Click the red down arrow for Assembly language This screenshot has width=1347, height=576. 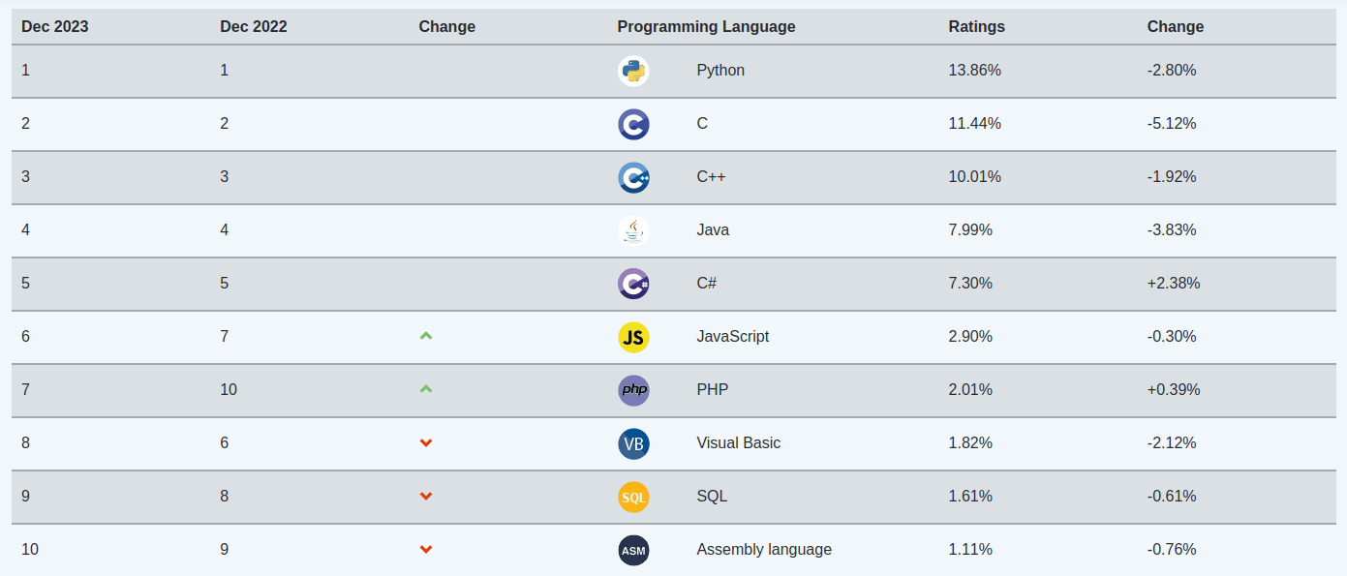pyautogui.click(x=426, y=550)
